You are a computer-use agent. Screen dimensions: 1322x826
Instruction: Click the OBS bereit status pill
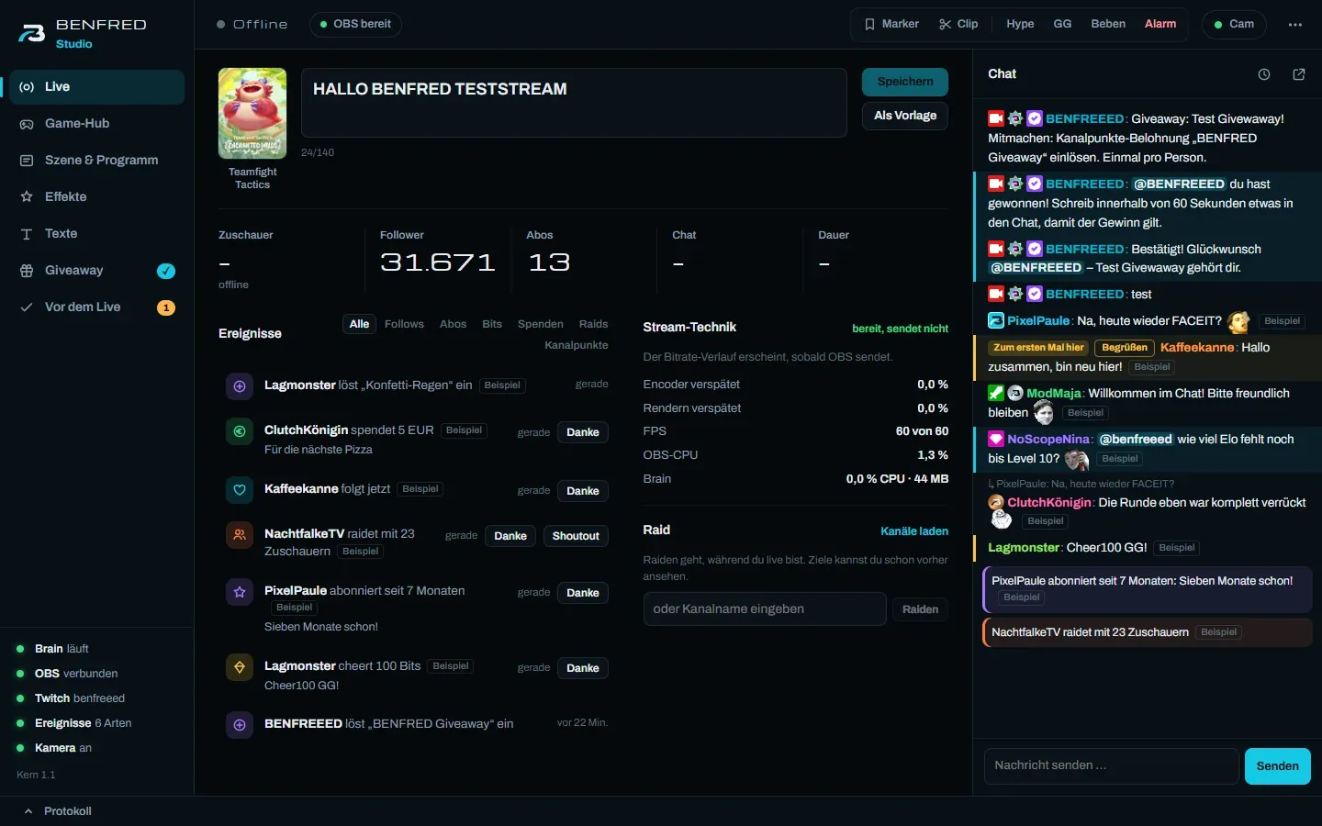(355, 25)
